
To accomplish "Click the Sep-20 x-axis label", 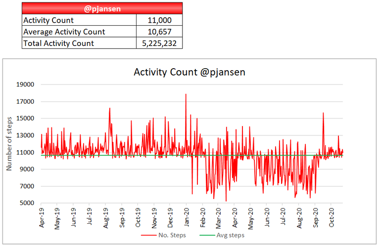I will [315, 217].
